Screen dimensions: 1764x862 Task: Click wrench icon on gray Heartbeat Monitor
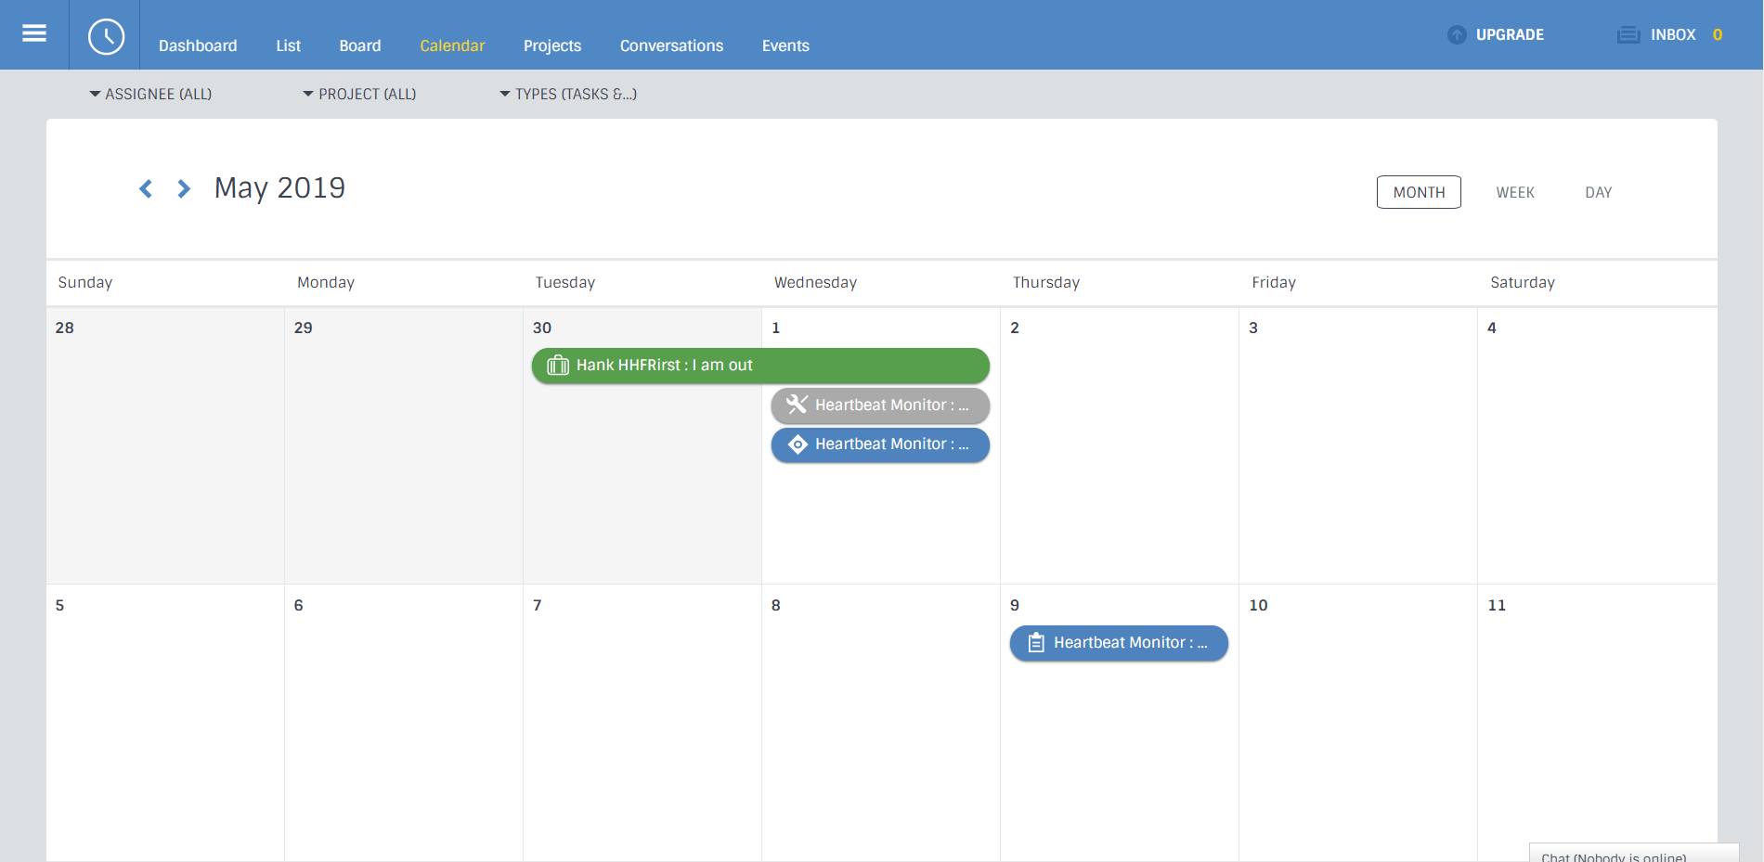pos(797,405)
